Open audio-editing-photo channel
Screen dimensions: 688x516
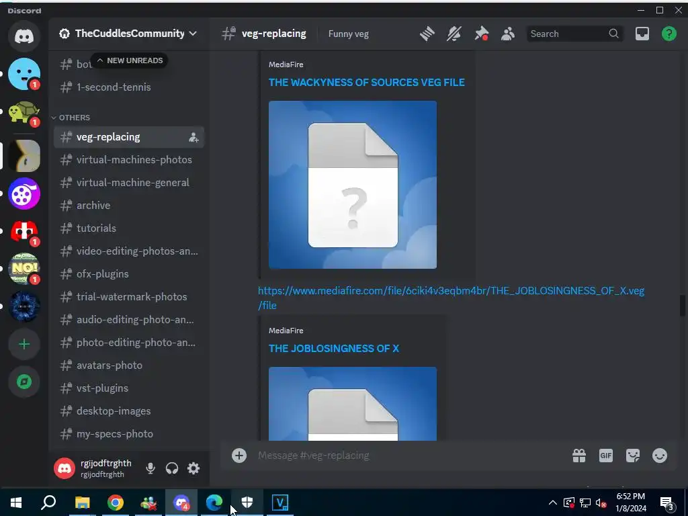[x=128, y=319]
